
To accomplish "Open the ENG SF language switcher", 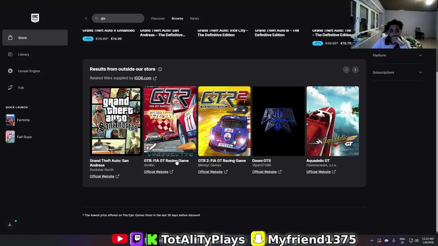I will point(402,241).
